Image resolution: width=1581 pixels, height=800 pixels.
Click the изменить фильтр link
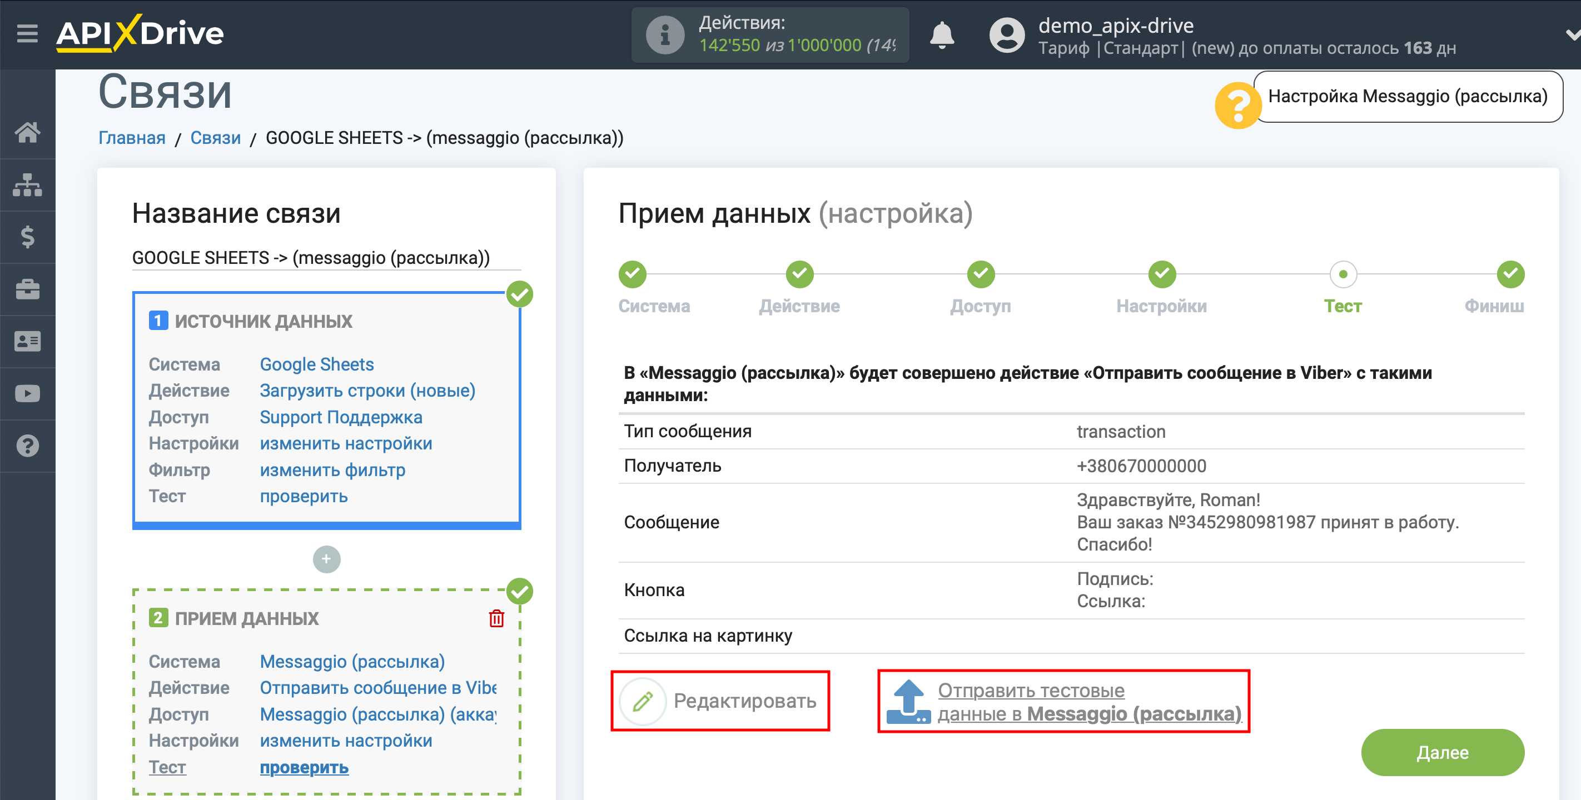(x=332, y=470)
